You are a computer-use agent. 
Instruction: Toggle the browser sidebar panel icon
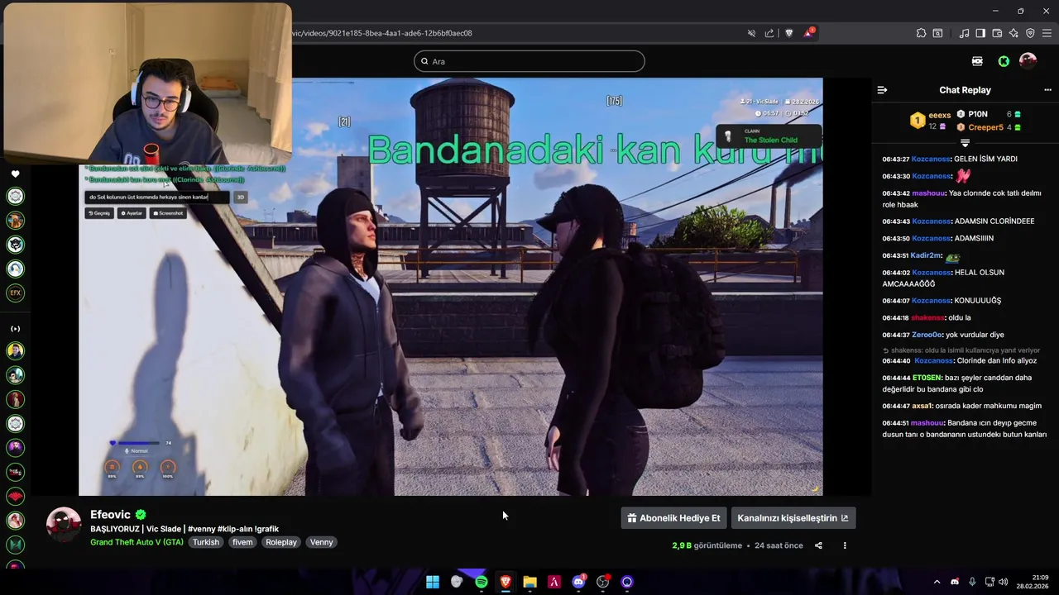click(x=980, y=33)
